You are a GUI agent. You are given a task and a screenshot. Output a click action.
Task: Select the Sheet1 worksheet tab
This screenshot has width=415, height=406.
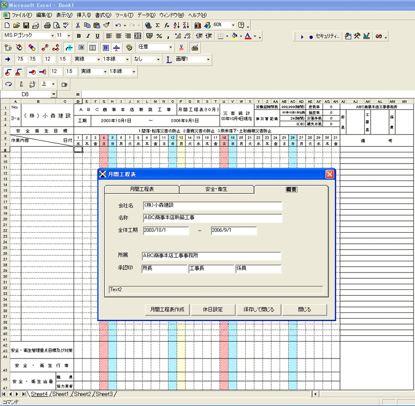(60, 394)
